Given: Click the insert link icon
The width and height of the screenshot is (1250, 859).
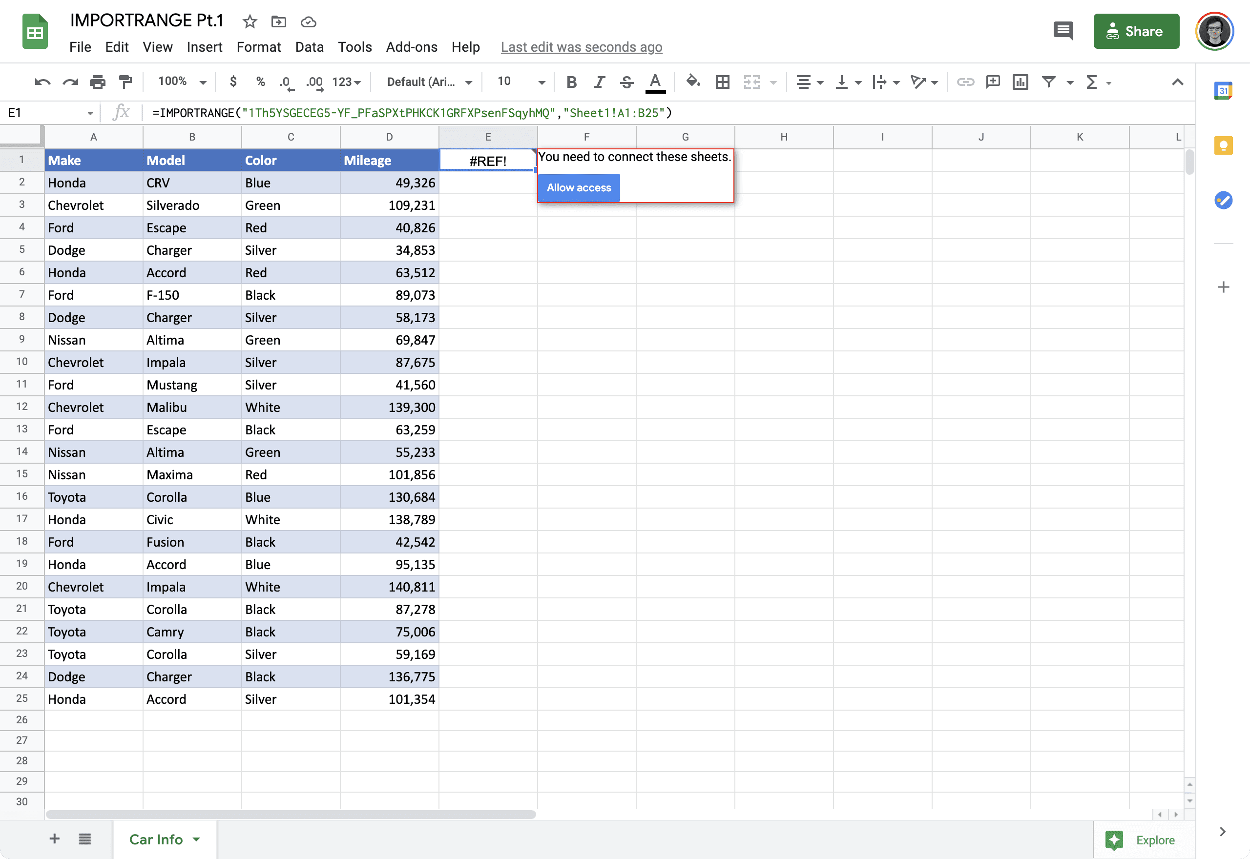Looking at the screenshot, I should [965, 82].
